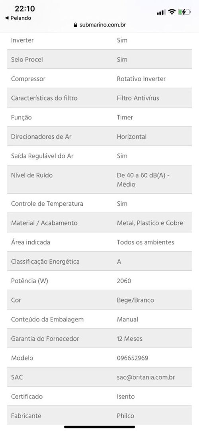Tap the Potência (W) value 2060
The height and width of the screenshot is (432, 199).
124,281
